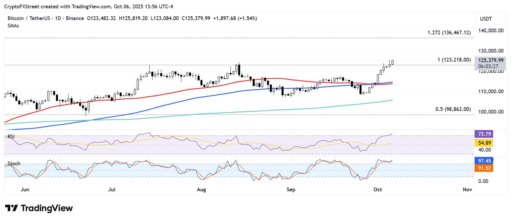This screenshot has height=221, width=512.
Task: Click the latest candlestick on the chart
Action: click(x=393, y=62)
